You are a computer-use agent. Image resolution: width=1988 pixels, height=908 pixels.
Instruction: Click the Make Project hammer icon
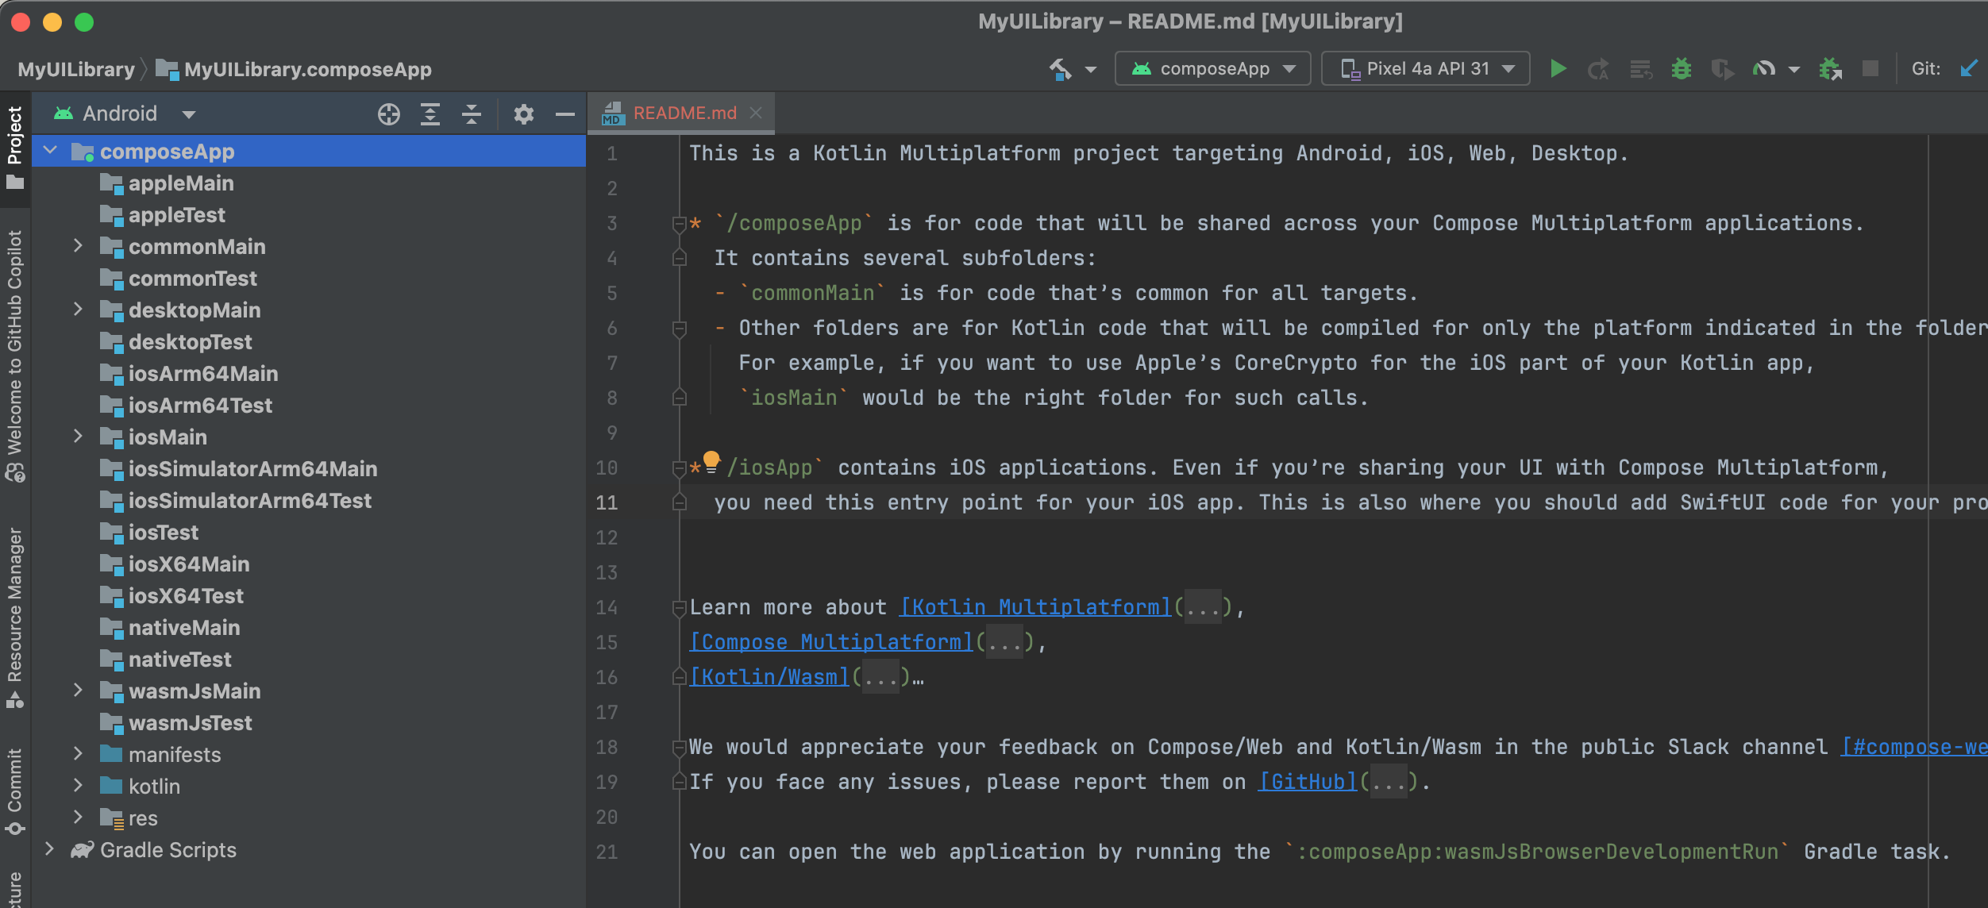coord(1061,69)
